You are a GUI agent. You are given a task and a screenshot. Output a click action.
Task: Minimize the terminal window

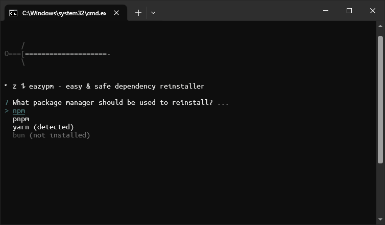[x=326, y=11]
